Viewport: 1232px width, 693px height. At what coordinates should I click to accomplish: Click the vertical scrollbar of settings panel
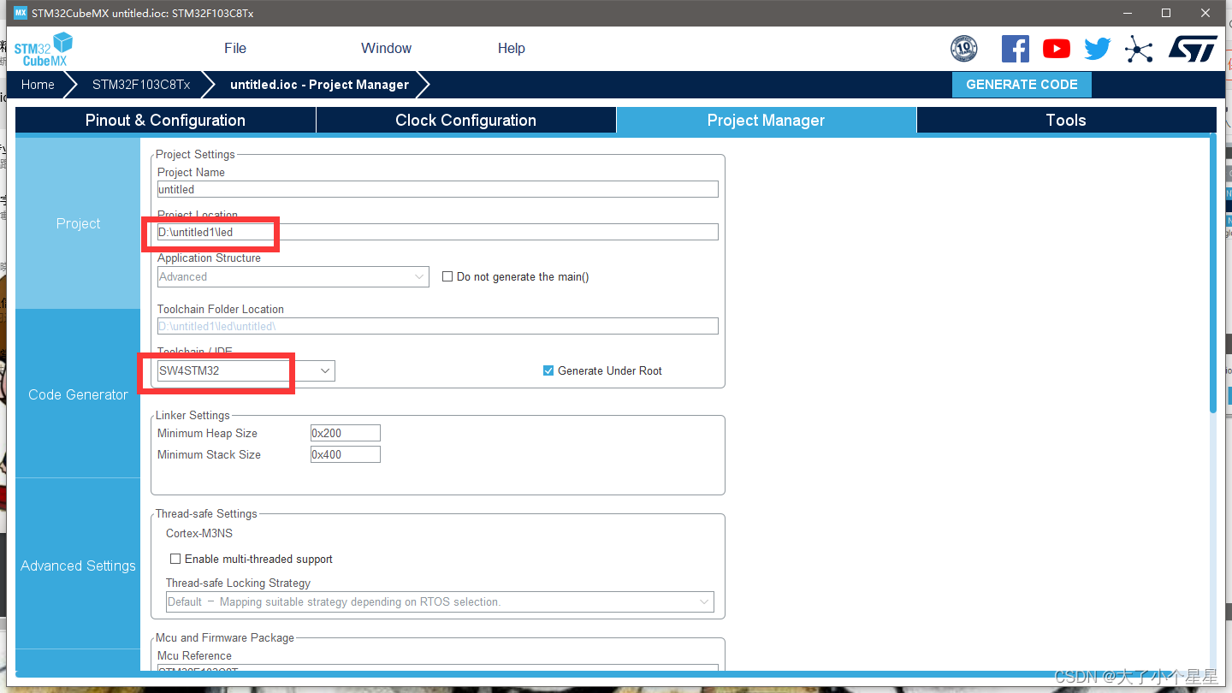coord(1212,274)
